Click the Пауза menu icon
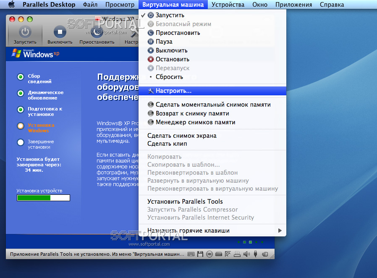The height and width of the screenshot is (278, 377). pos(151,42)
